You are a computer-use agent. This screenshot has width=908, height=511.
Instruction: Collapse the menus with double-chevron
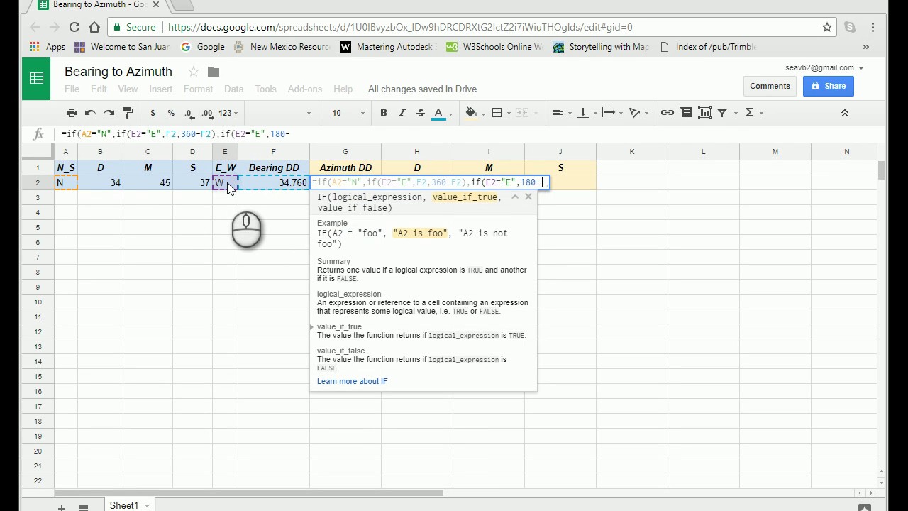coord(845,113)
